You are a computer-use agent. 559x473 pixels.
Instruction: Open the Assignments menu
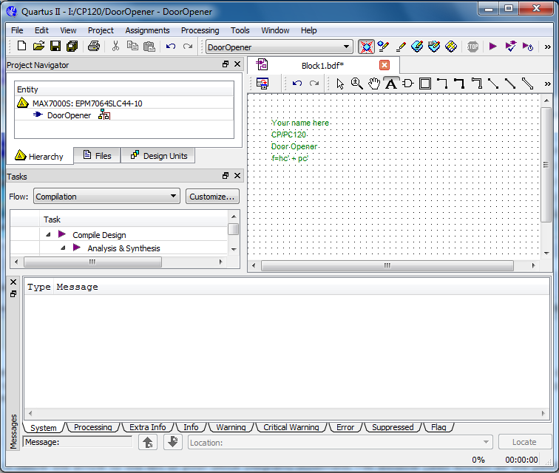click(147, 30)
